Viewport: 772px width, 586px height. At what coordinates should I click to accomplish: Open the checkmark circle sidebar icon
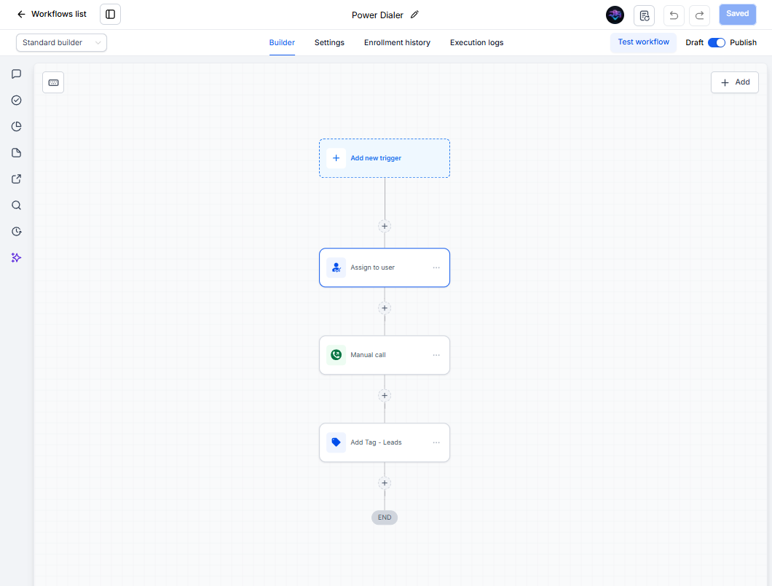16,100
